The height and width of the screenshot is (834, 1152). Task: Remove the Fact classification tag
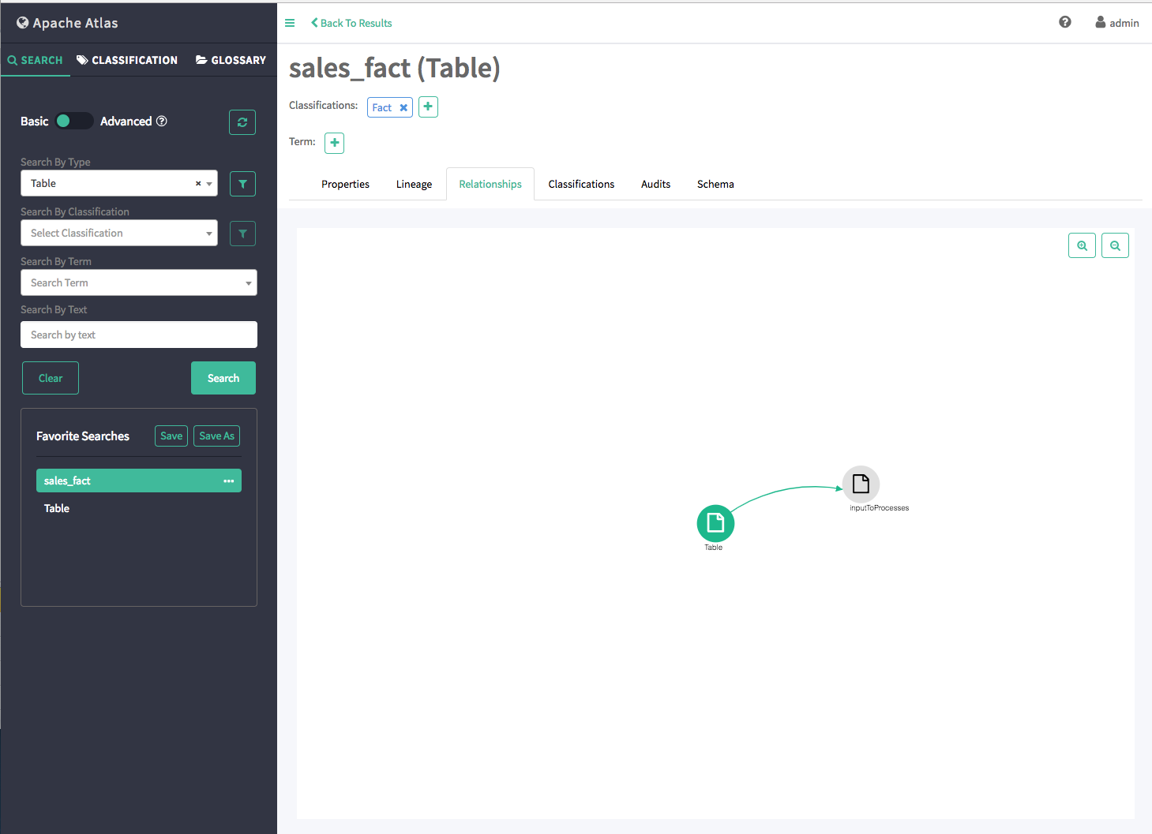(x=403, y=108)
